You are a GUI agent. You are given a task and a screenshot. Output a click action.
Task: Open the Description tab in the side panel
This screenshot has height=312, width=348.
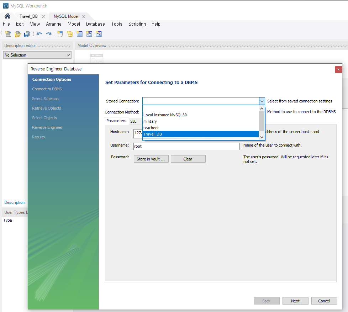tap(15, 202)
